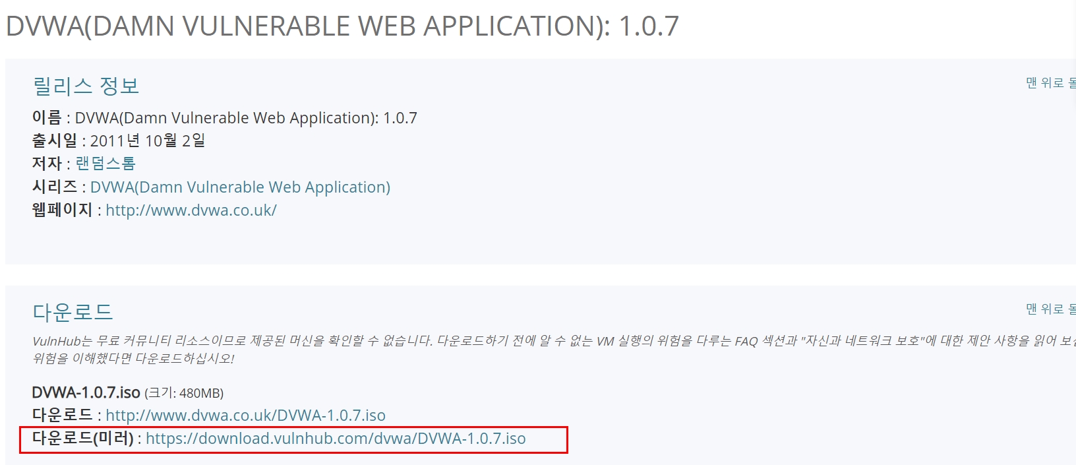The height and width of the screenshot is (465, 1076).
Task: Click the 출시일 label
Action: (x=55, y=140)
